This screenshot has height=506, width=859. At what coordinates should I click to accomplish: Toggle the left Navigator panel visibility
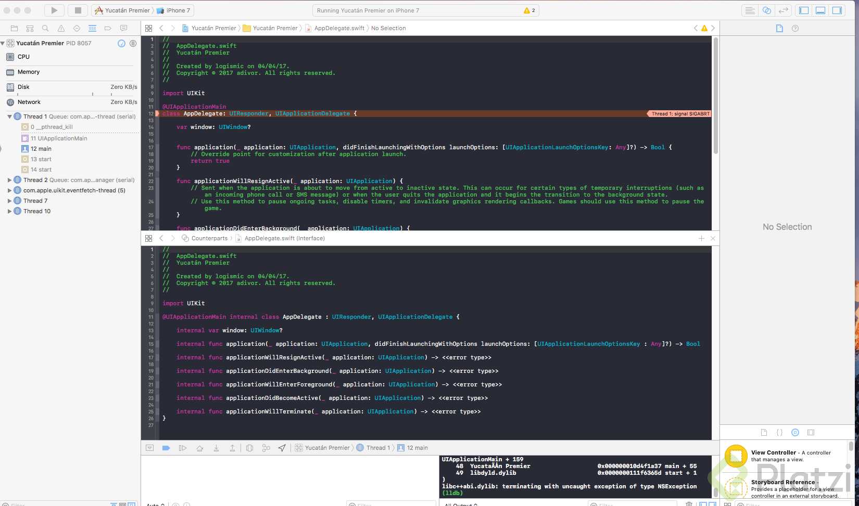(x=804, y=10)
